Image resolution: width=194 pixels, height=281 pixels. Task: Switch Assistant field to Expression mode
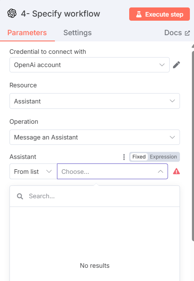[x=163, y=157]
